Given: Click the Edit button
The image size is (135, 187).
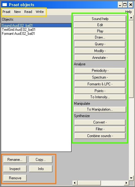Looking at the screenshot, I should click(x=100, y=25).
